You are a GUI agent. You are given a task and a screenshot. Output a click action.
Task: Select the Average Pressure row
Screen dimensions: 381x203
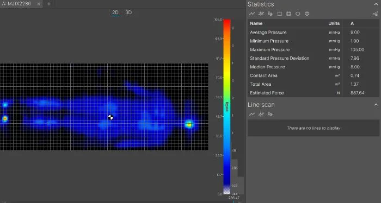tap(313, 33)
